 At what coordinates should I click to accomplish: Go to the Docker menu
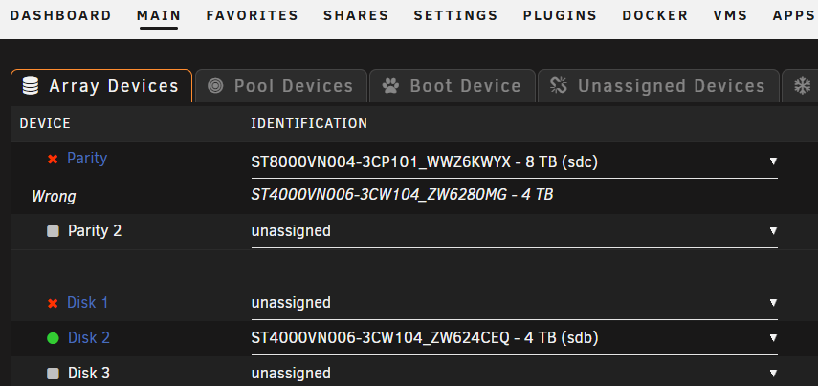click(655, 15)
